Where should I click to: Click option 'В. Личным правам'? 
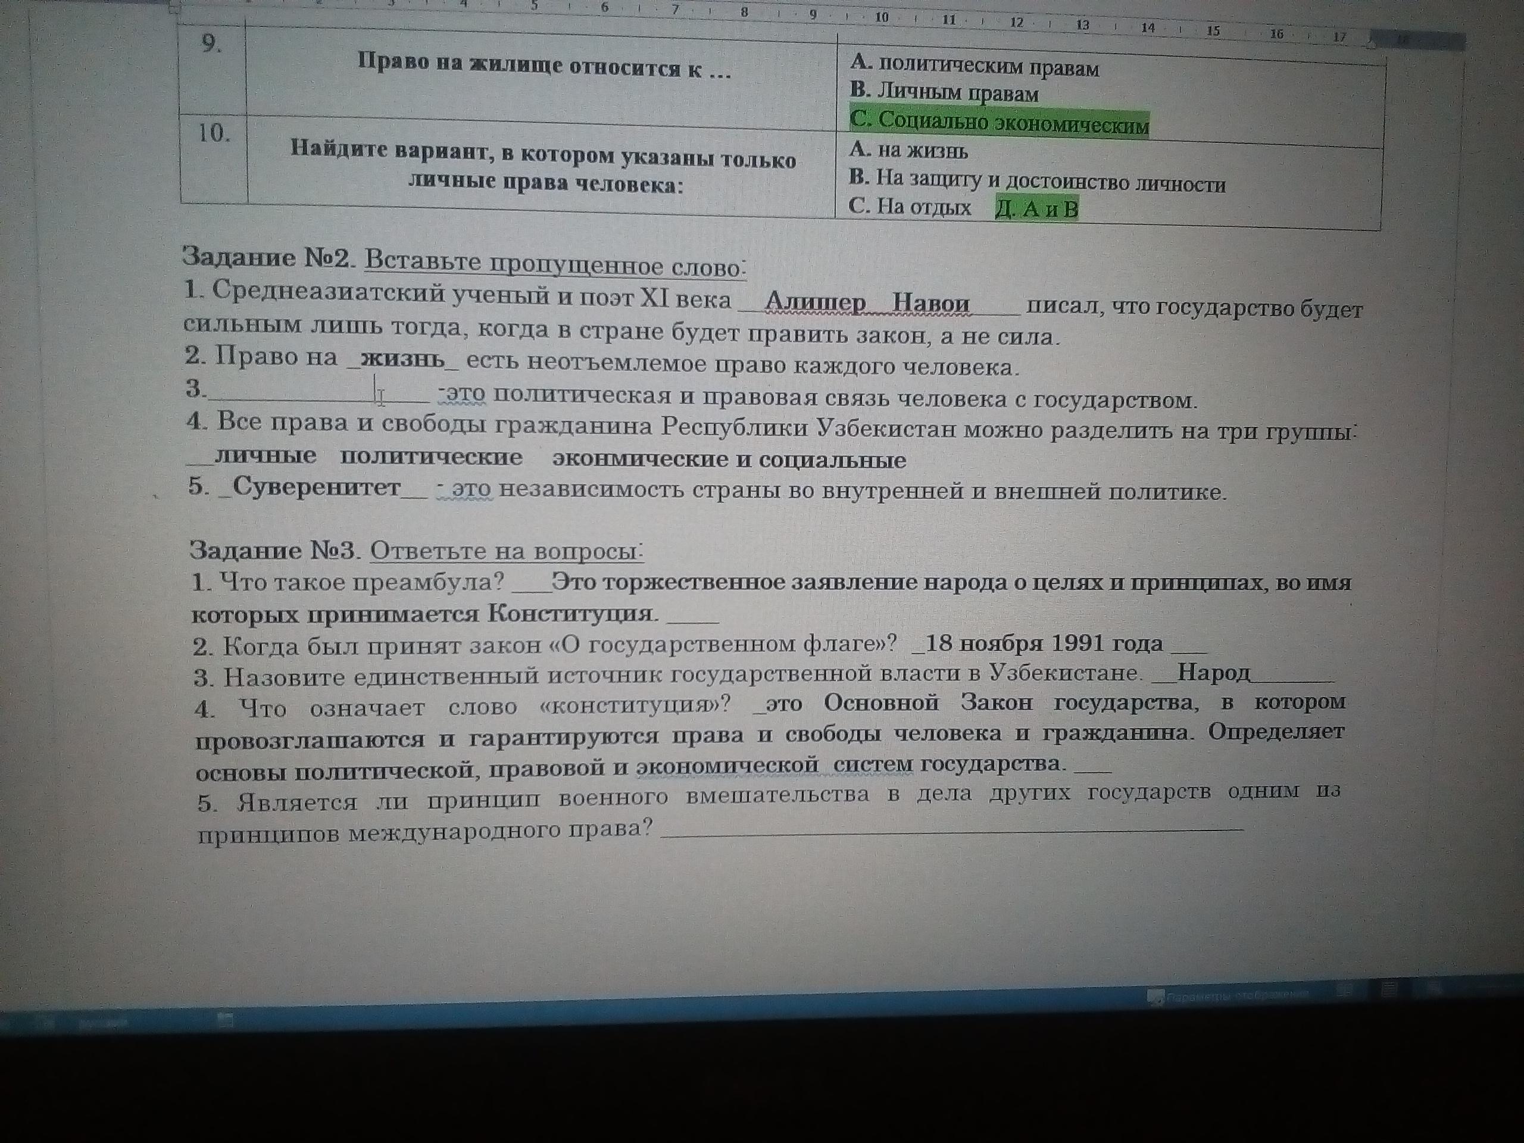pyautogui.click(x=944, y=92)
